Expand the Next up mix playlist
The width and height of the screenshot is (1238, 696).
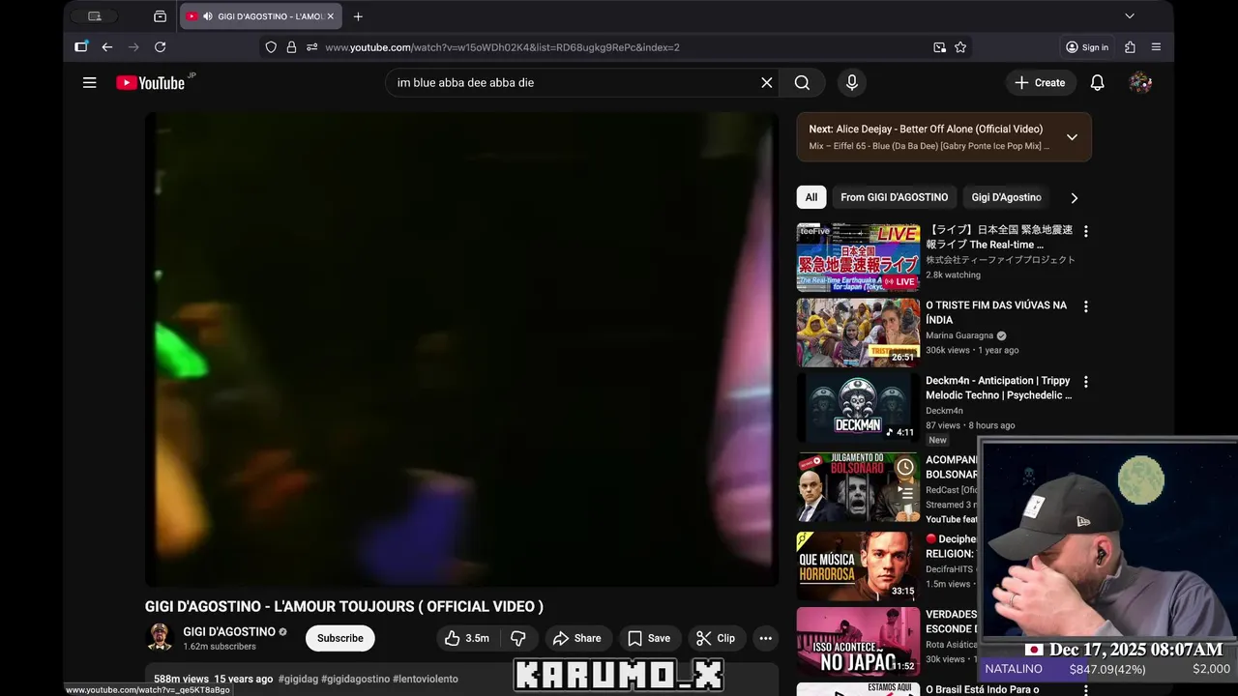(1072, 137)
